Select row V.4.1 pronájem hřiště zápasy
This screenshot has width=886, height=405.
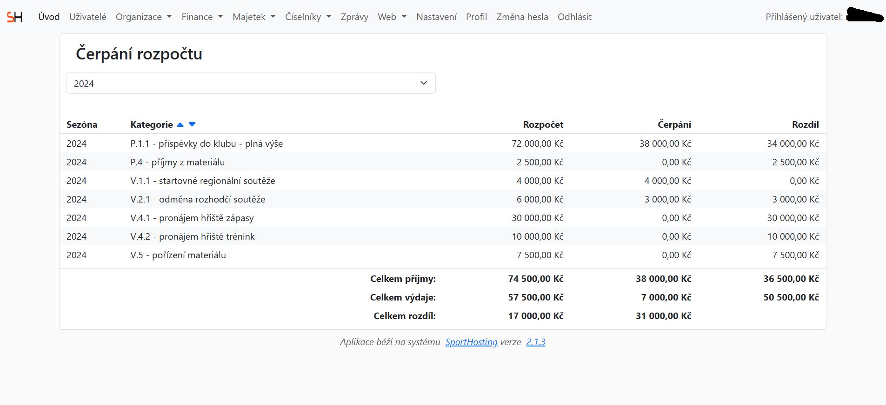click(x=192, y=218)
